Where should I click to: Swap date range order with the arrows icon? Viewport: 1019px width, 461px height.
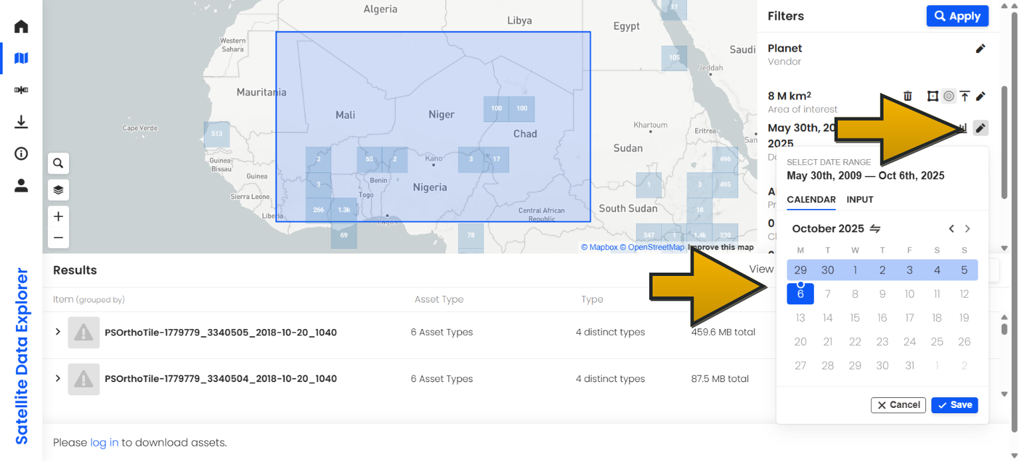point(875,228)
